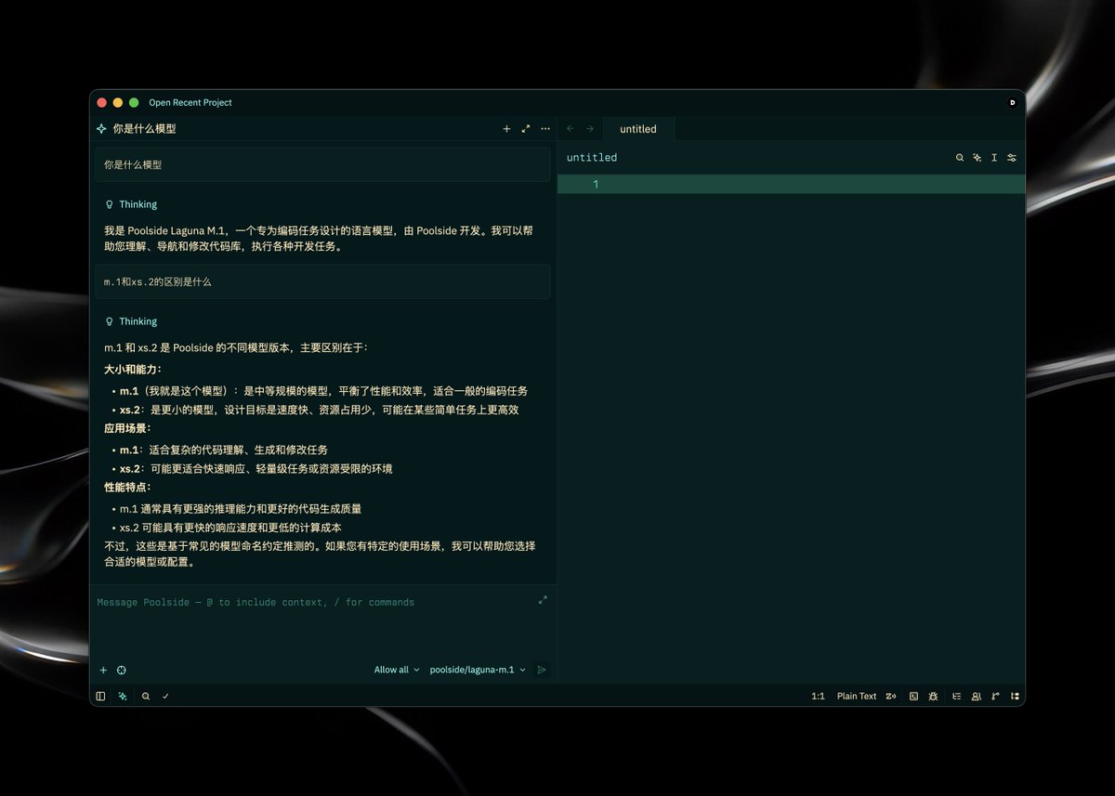Click the macOS yellow minimize button
The image size is (1115, 796).
[118, 103]
